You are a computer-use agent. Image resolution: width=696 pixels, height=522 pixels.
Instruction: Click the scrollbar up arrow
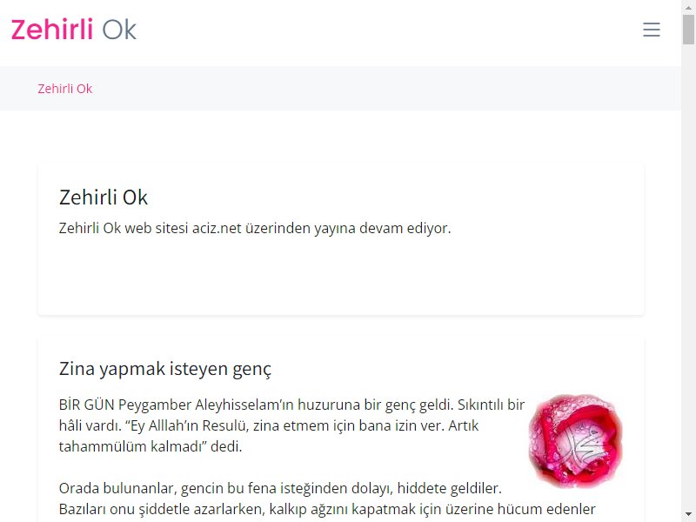coord(688,6)
